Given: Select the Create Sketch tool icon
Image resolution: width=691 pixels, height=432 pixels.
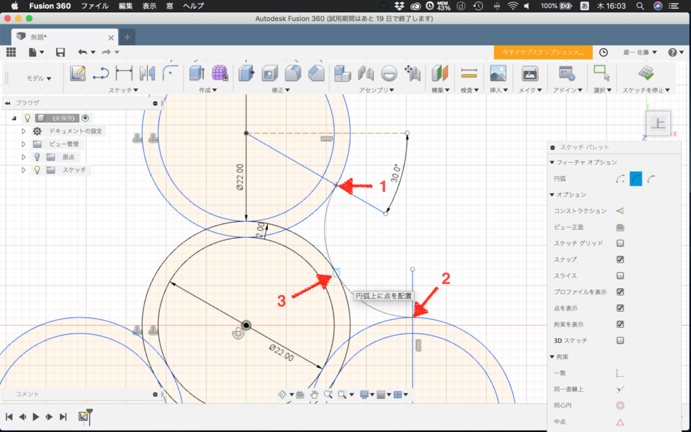Looking at the screenshot, I should point(78,74).
